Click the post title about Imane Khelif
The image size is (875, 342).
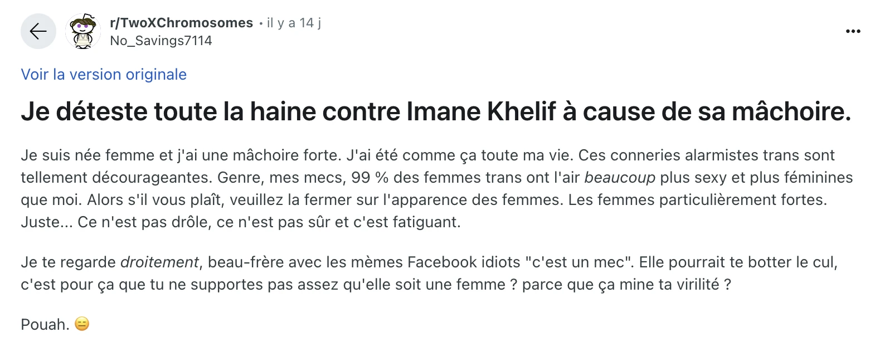[x=436, y=111]
